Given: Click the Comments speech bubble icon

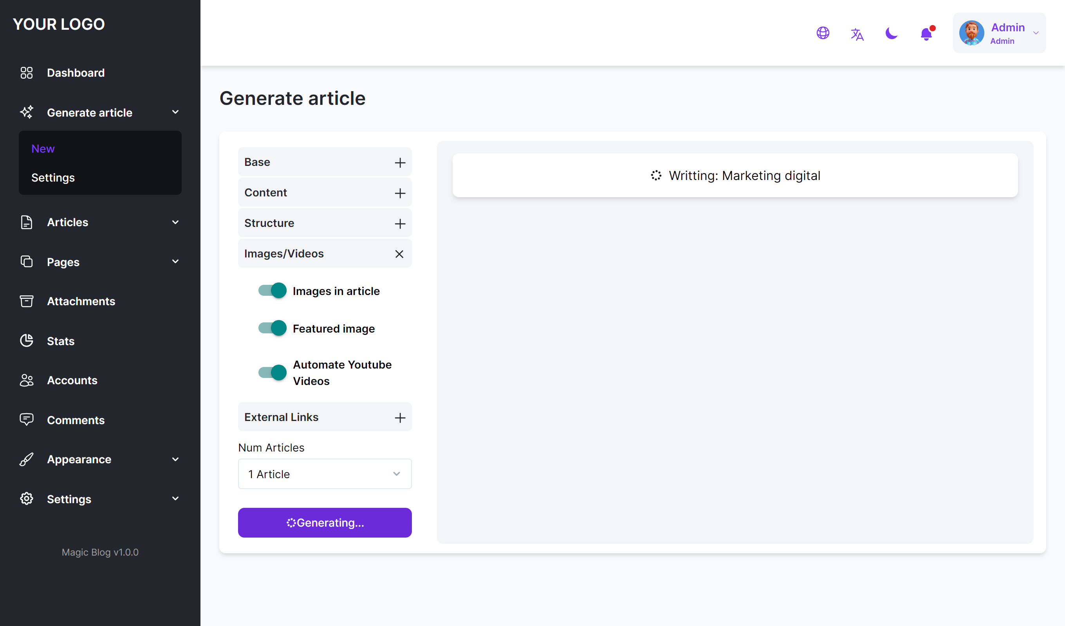Looking at the screenshot, I should tap(26, 419).
